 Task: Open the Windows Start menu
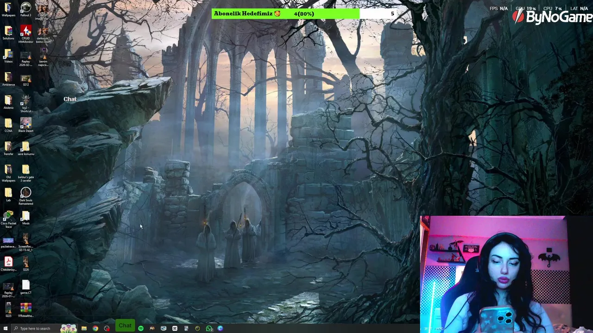click(x=6, y=328)
